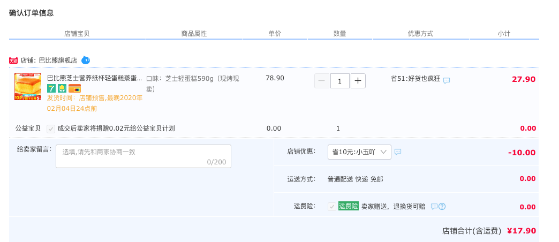
Task: Click the flavor attribute 芝士轻蛋糕590g text
Action: 193,84
